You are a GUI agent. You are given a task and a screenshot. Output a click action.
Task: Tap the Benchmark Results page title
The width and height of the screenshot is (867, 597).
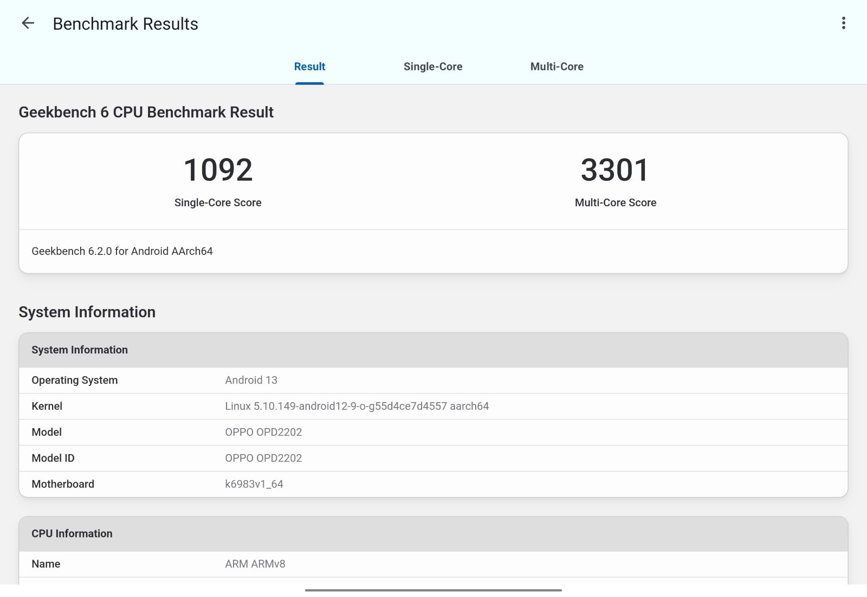tap(125, 24)
